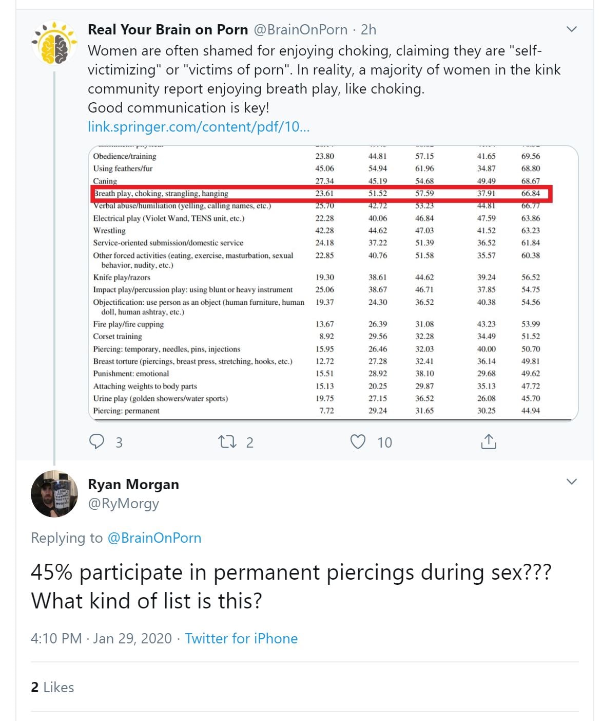Open Real Your Brain on Porn avatar

point(54,43)
